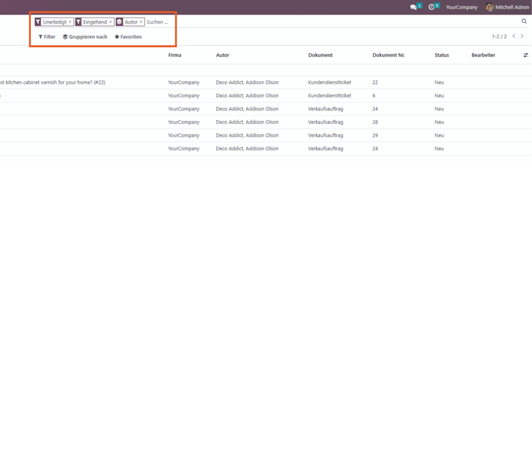The width and height of the screenshot is (532, 473).
Task: Click the filter funnel icon on Unerledigt facet
Action: 37,22
